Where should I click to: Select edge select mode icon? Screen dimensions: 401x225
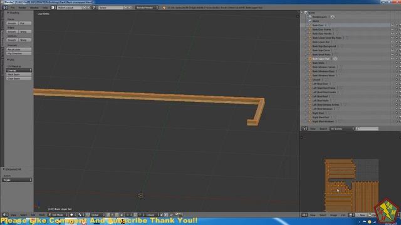[113, 215]
